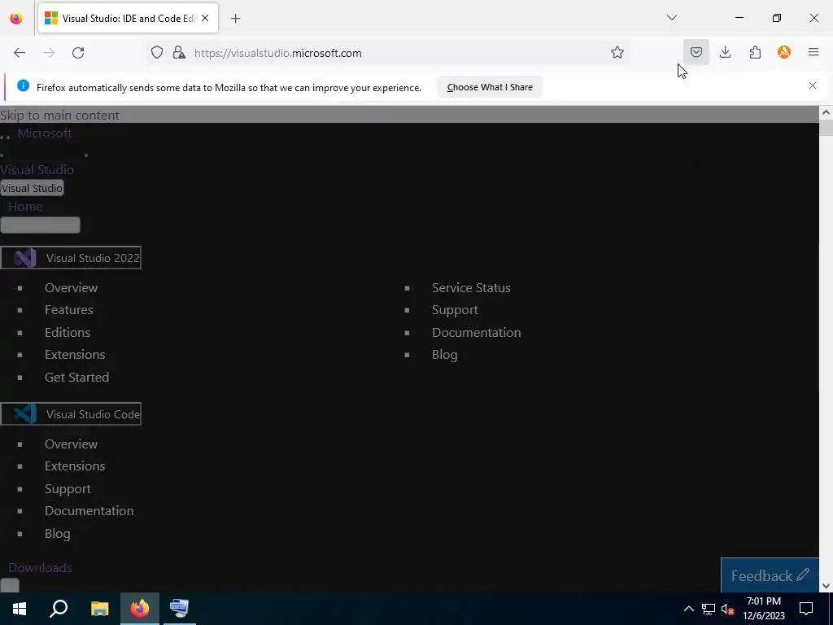The width and height of the screenshot is (833, 625).
Task: Click the muted volume tray icon
Action: (727, 609)
